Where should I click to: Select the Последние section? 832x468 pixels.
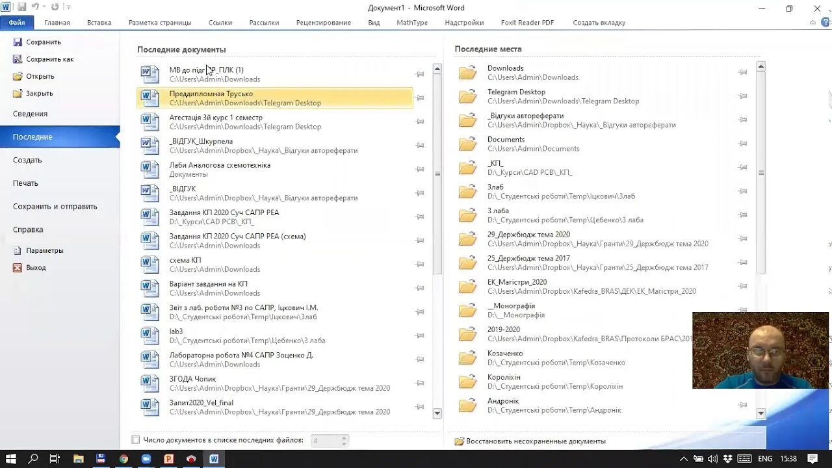tap(60, 136)
